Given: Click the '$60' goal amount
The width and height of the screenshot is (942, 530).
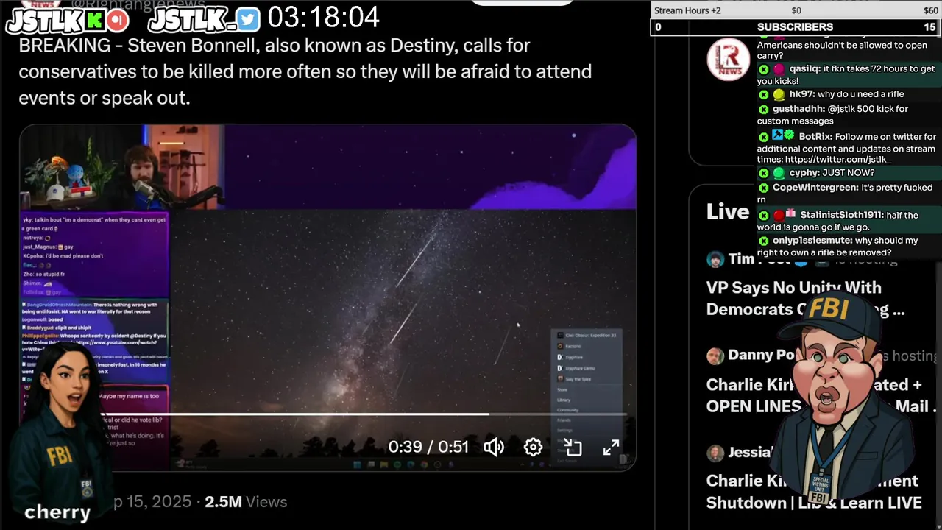Looking at the screenshot, I should click(931, 10).
